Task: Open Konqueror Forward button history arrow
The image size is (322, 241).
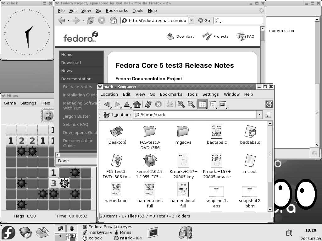Action: tap(121, 108)
